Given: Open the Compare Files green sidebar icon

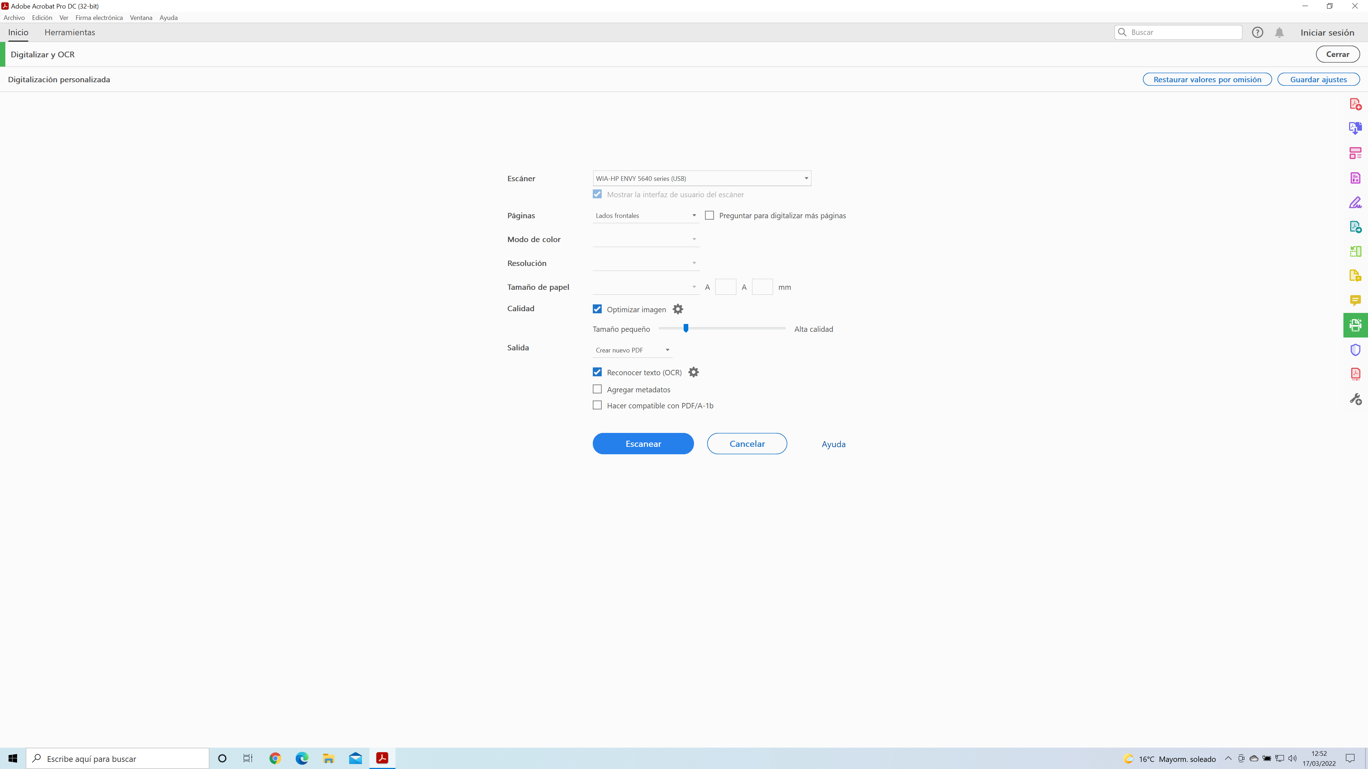Looking at the screenshot, I should 1355,252.
